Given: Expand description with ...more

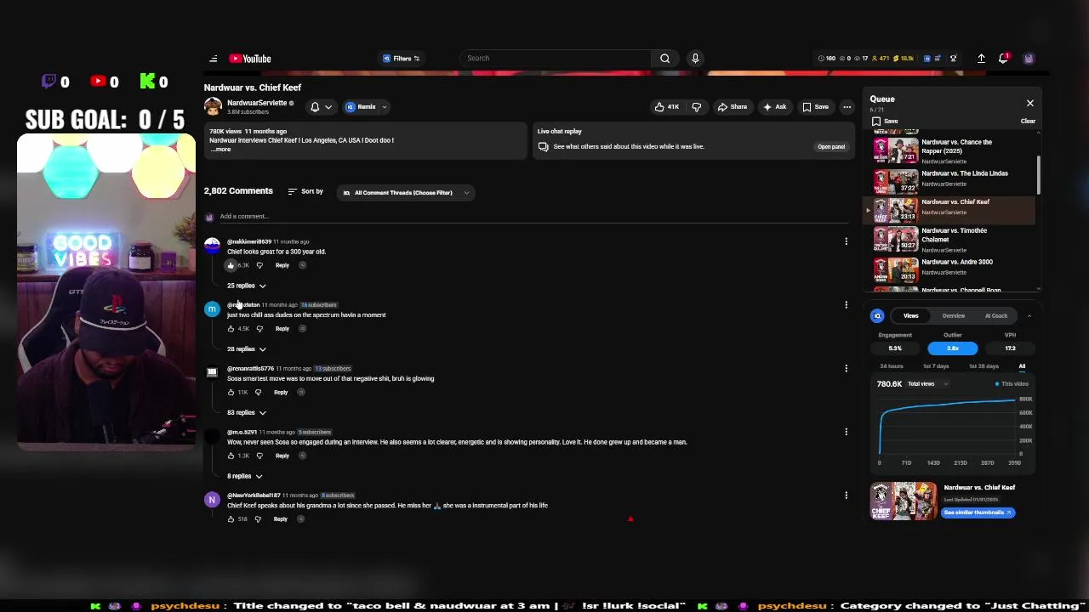Looking at the screenshot, I should [x=220, y=150].
